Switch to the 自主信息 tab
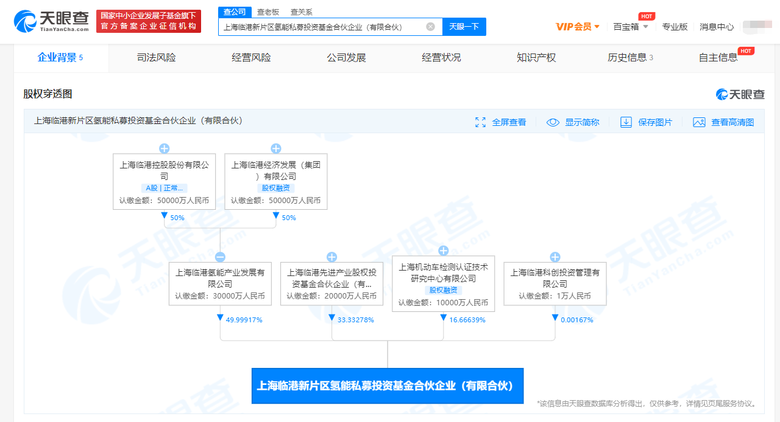Viewport: 780px width, 422px height. (x=719, y=58)
